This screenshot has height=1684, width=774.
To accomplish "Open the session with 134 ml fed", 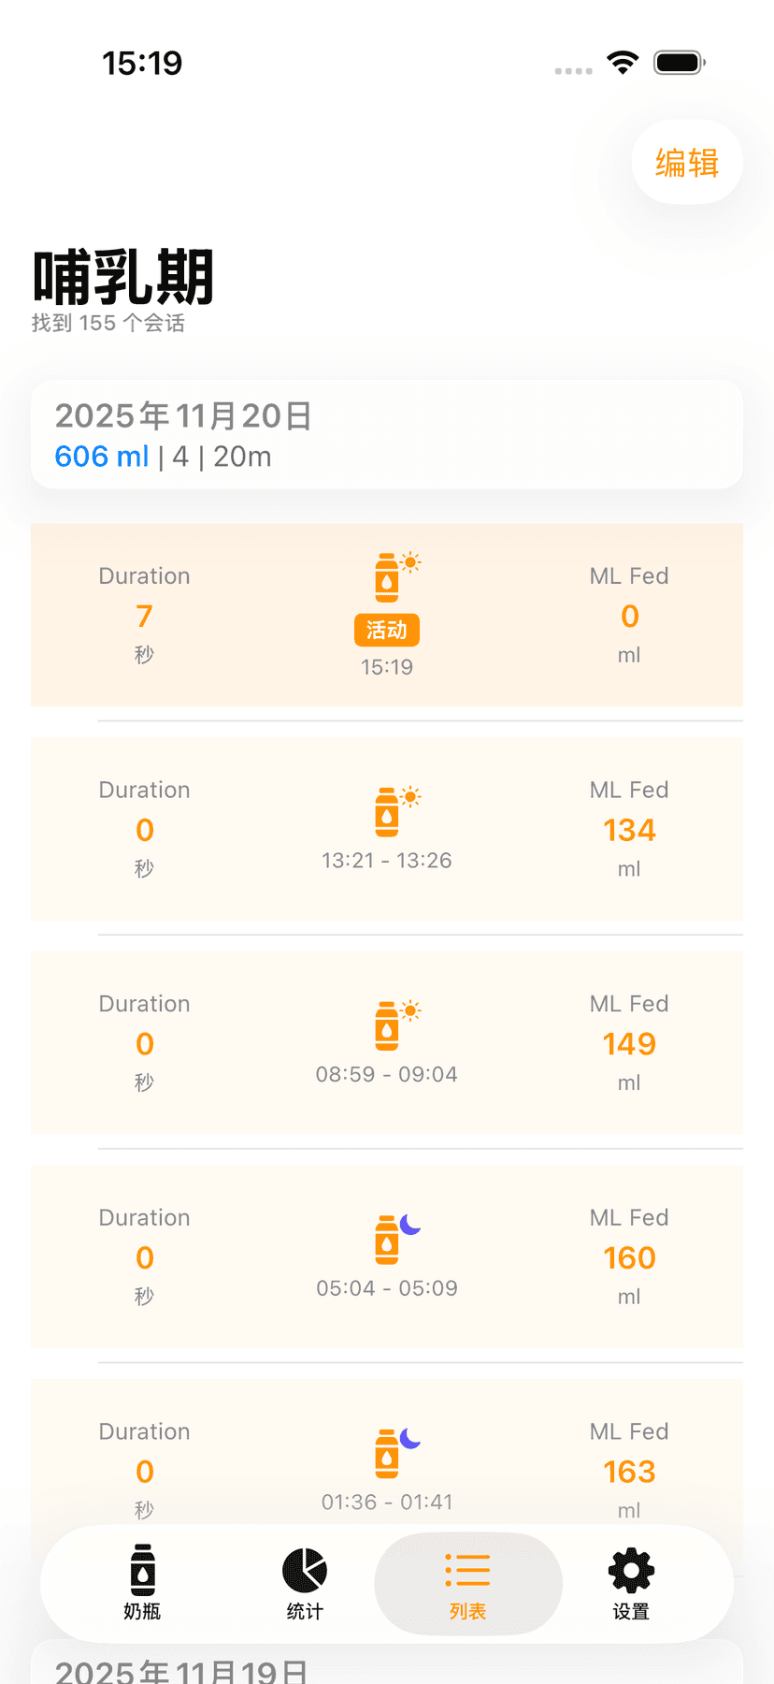I will [x=629, y=830].
